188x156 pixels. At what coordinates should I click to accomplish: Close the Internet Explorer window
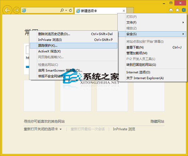(180, 3)
